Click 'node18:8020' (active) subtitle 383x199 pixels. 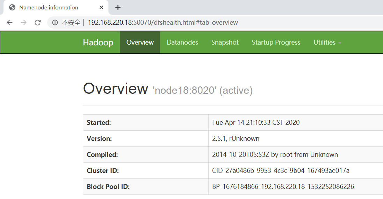[202, 90]
